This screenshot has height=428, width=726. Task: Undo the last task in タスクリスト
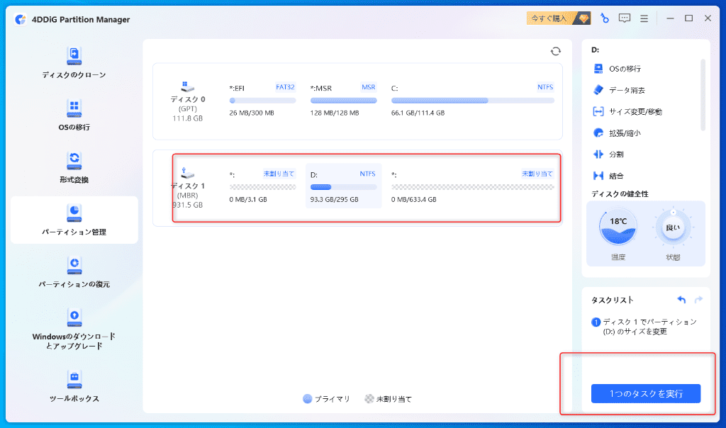point(681,300)
